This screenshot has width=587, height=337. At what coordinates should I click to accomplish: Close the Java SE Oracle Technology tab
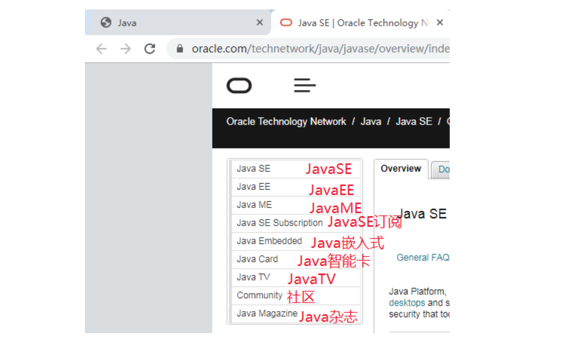(440, 22)
